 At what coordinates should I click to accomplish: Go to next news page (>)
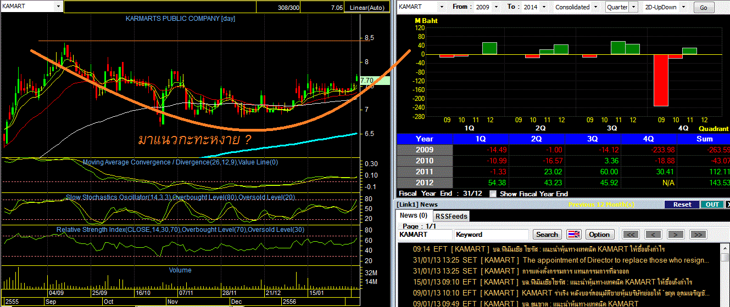(x=676, y=234)
